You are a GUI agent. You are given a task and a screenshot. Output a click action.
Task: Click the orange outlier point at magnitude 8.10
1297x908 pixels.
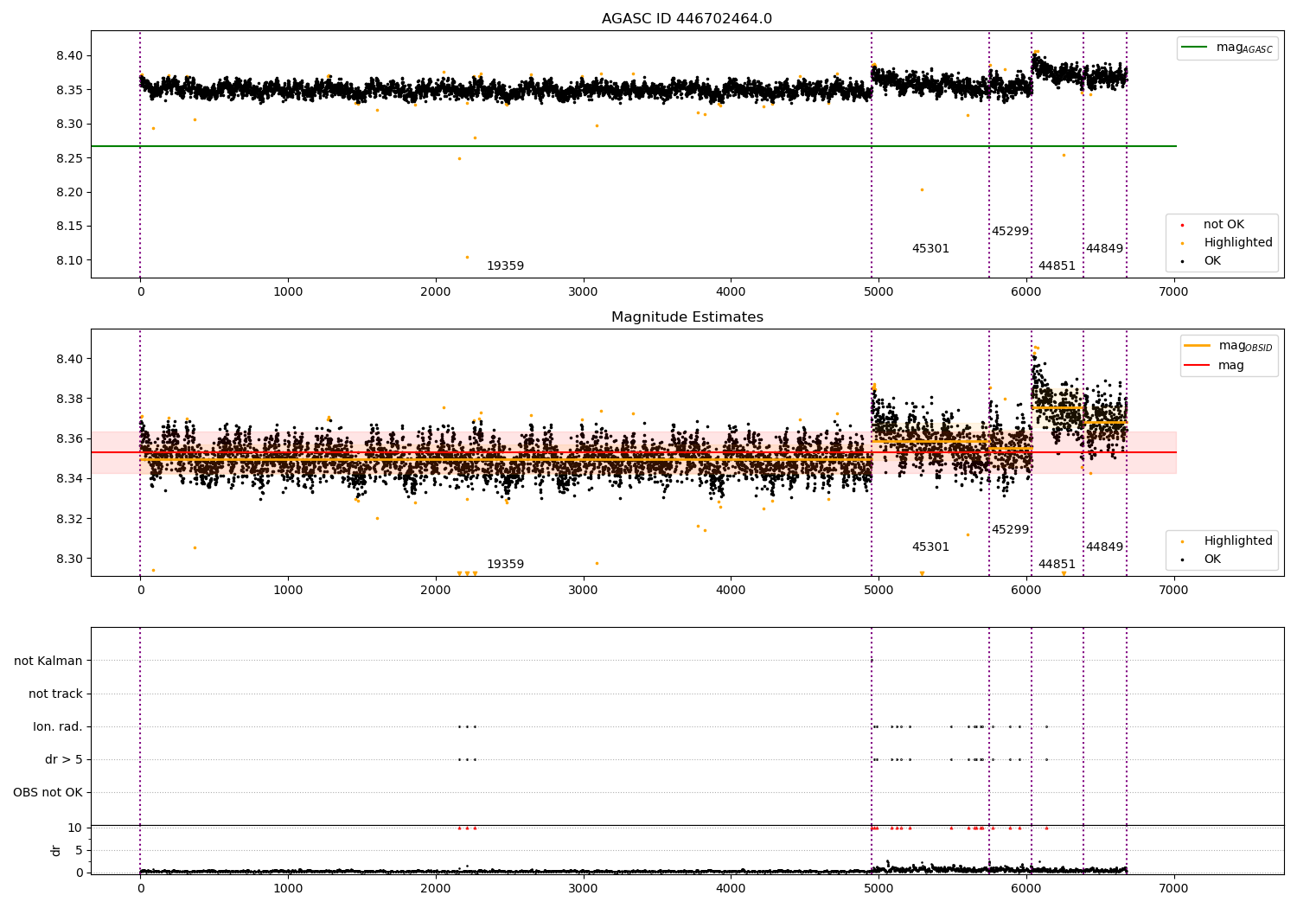pos(467,257)
